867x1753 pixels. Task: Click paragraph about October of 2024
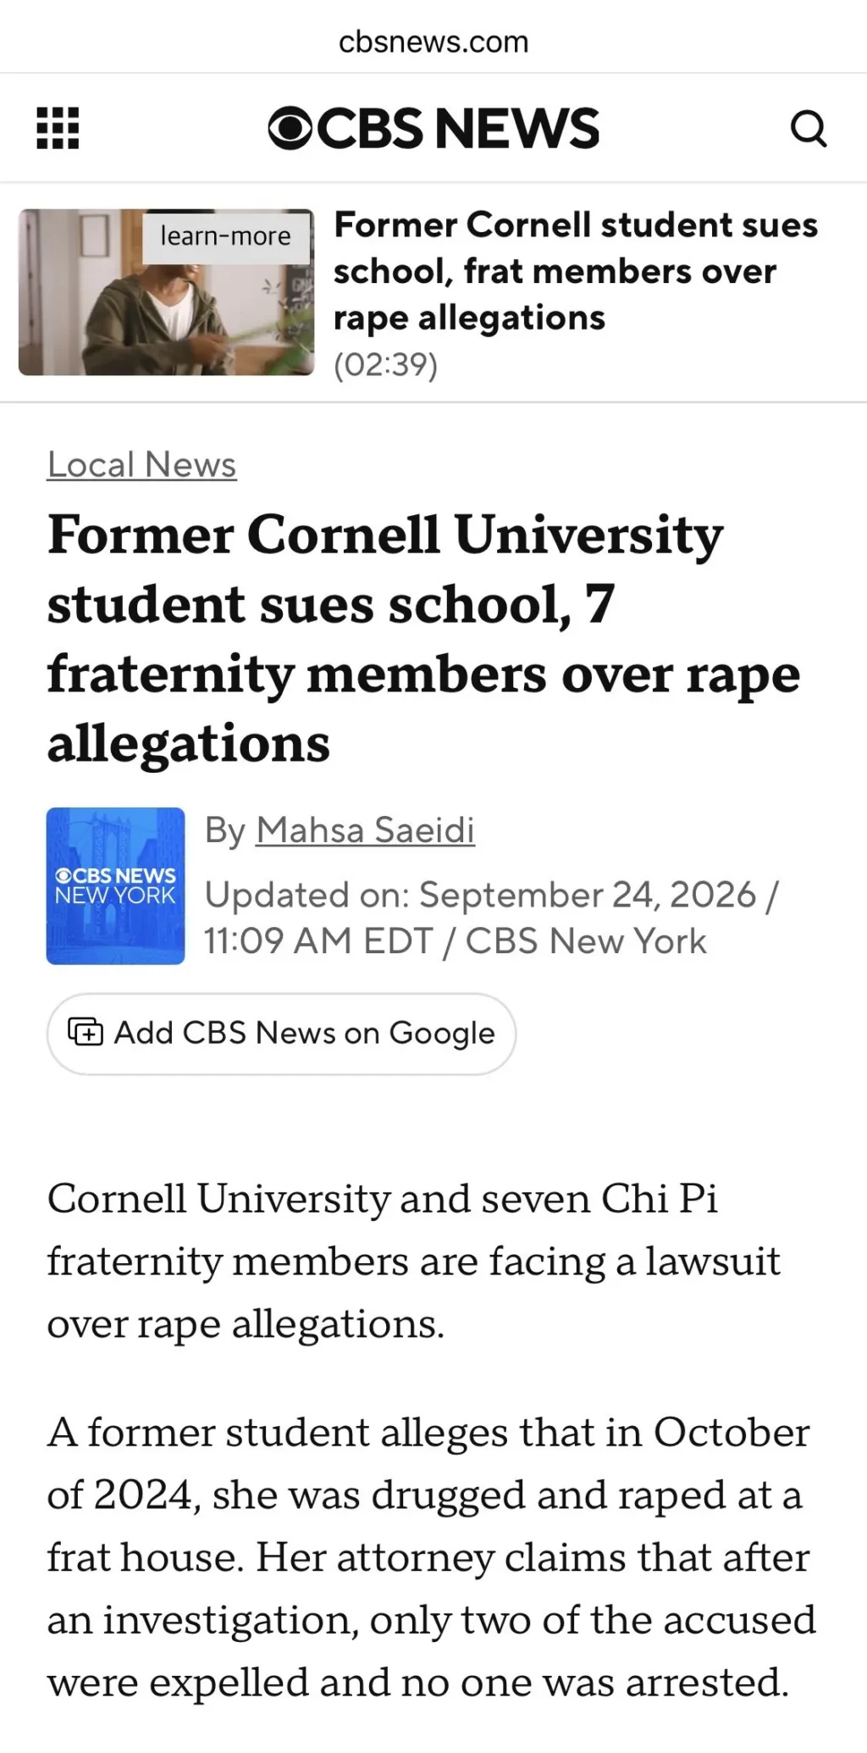click(431, 1556)
